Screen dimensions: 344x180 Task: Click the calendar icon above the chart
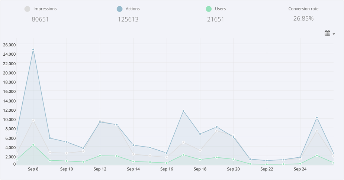point(327,33)
